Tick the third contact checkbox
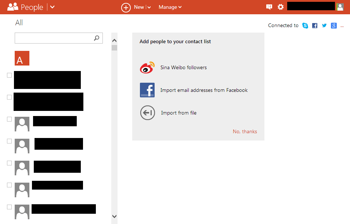The image size is (350, 224). (10, 119)
